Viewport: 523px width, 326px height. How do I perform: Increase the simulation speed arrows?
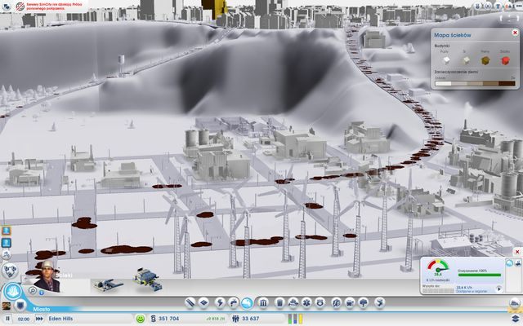pos(39,319)
